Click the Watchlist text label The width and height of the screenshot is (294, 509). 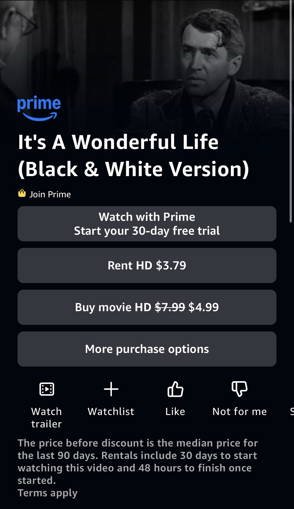click(111, 412)
